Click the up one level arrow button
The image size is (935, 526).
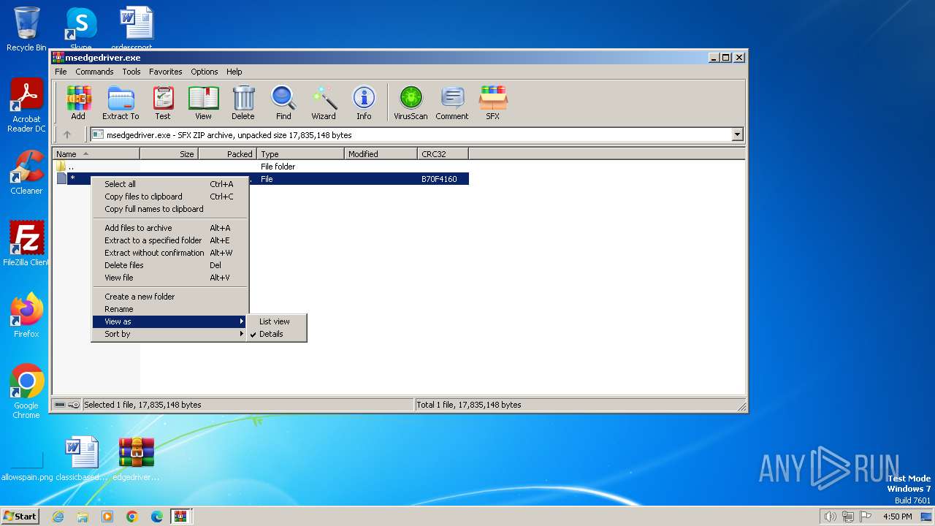(x=67, y=134)
